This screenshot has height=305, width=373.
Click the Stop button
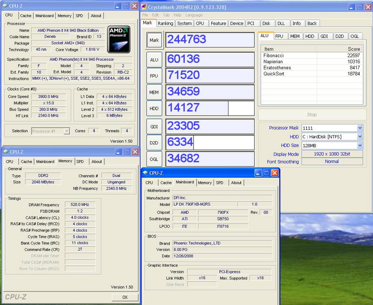click(x=311, y=115)
